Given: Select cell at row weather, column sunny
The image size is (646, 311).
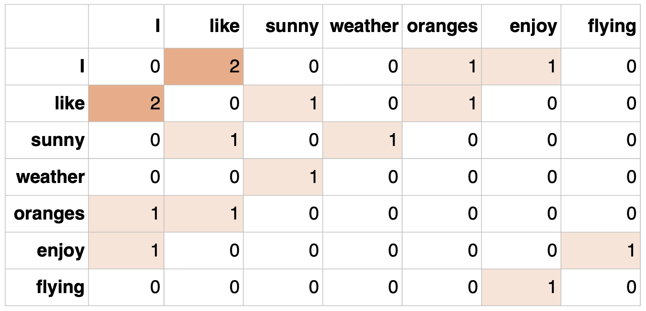Looking at the screenshot, I should [283, 177].
